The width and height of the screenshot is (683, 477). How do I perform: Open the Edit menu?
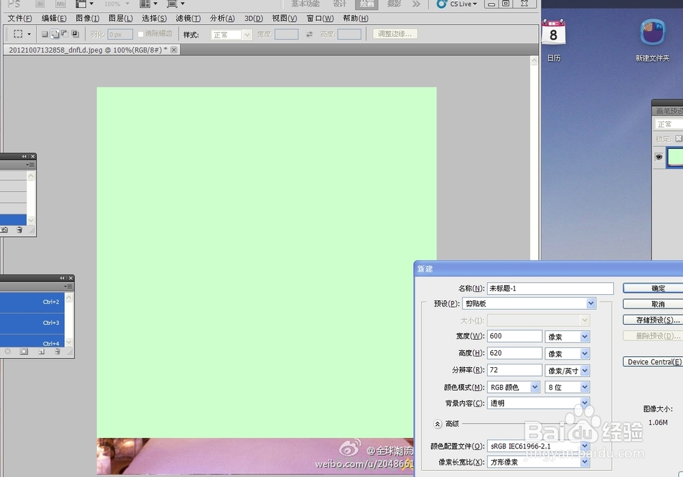click(54, 18)
